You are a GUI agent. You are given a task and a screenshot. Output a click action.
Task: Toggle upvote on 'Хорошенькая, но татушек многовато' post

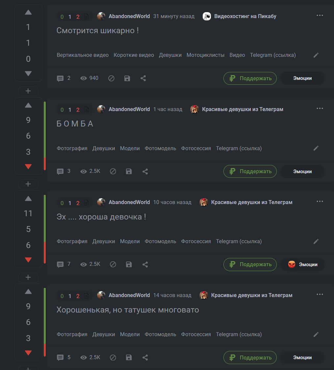(28, 292)
